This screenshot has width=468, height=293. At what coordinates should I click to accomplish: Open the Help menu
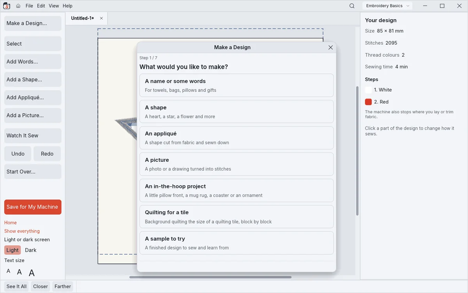point(67,6)
